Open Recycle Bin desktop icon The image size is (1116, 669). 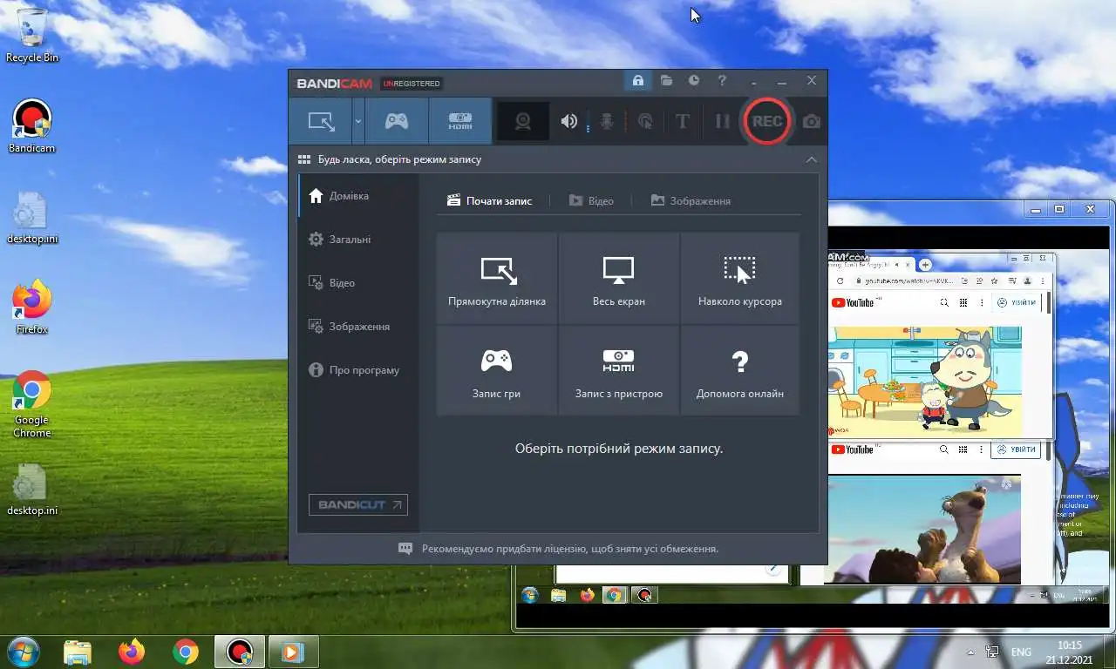coord(32,36)
